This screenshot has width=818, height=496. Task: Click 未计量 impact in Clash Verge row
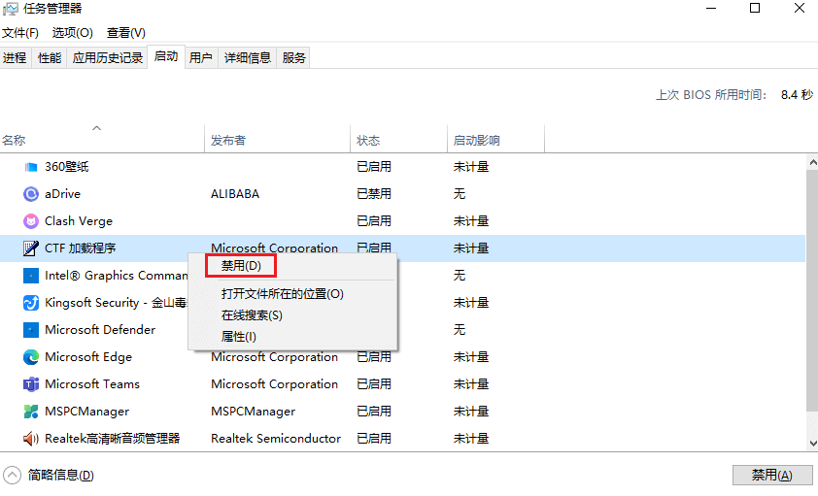tap(471, 221)
